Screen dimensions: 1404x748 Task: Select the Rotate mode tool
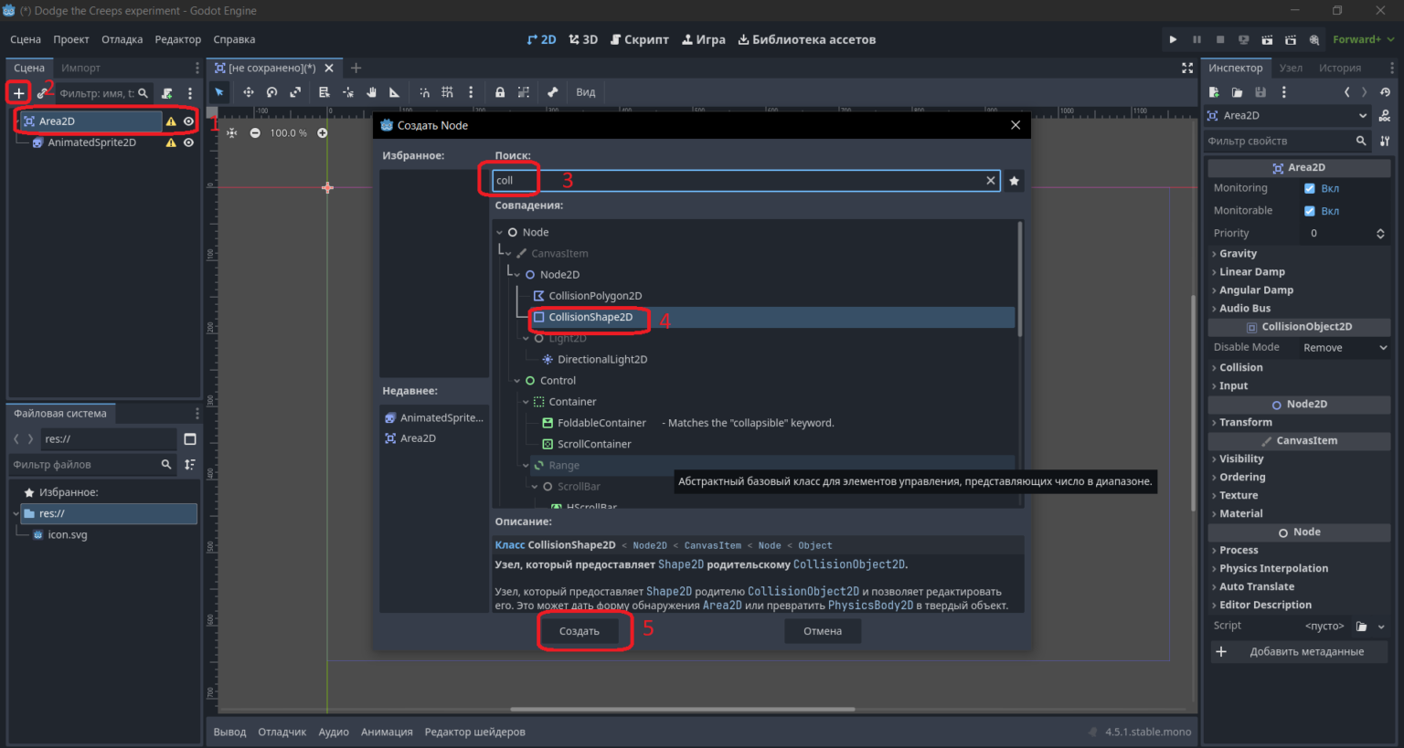pyautogui.click(x=271, y=92)
